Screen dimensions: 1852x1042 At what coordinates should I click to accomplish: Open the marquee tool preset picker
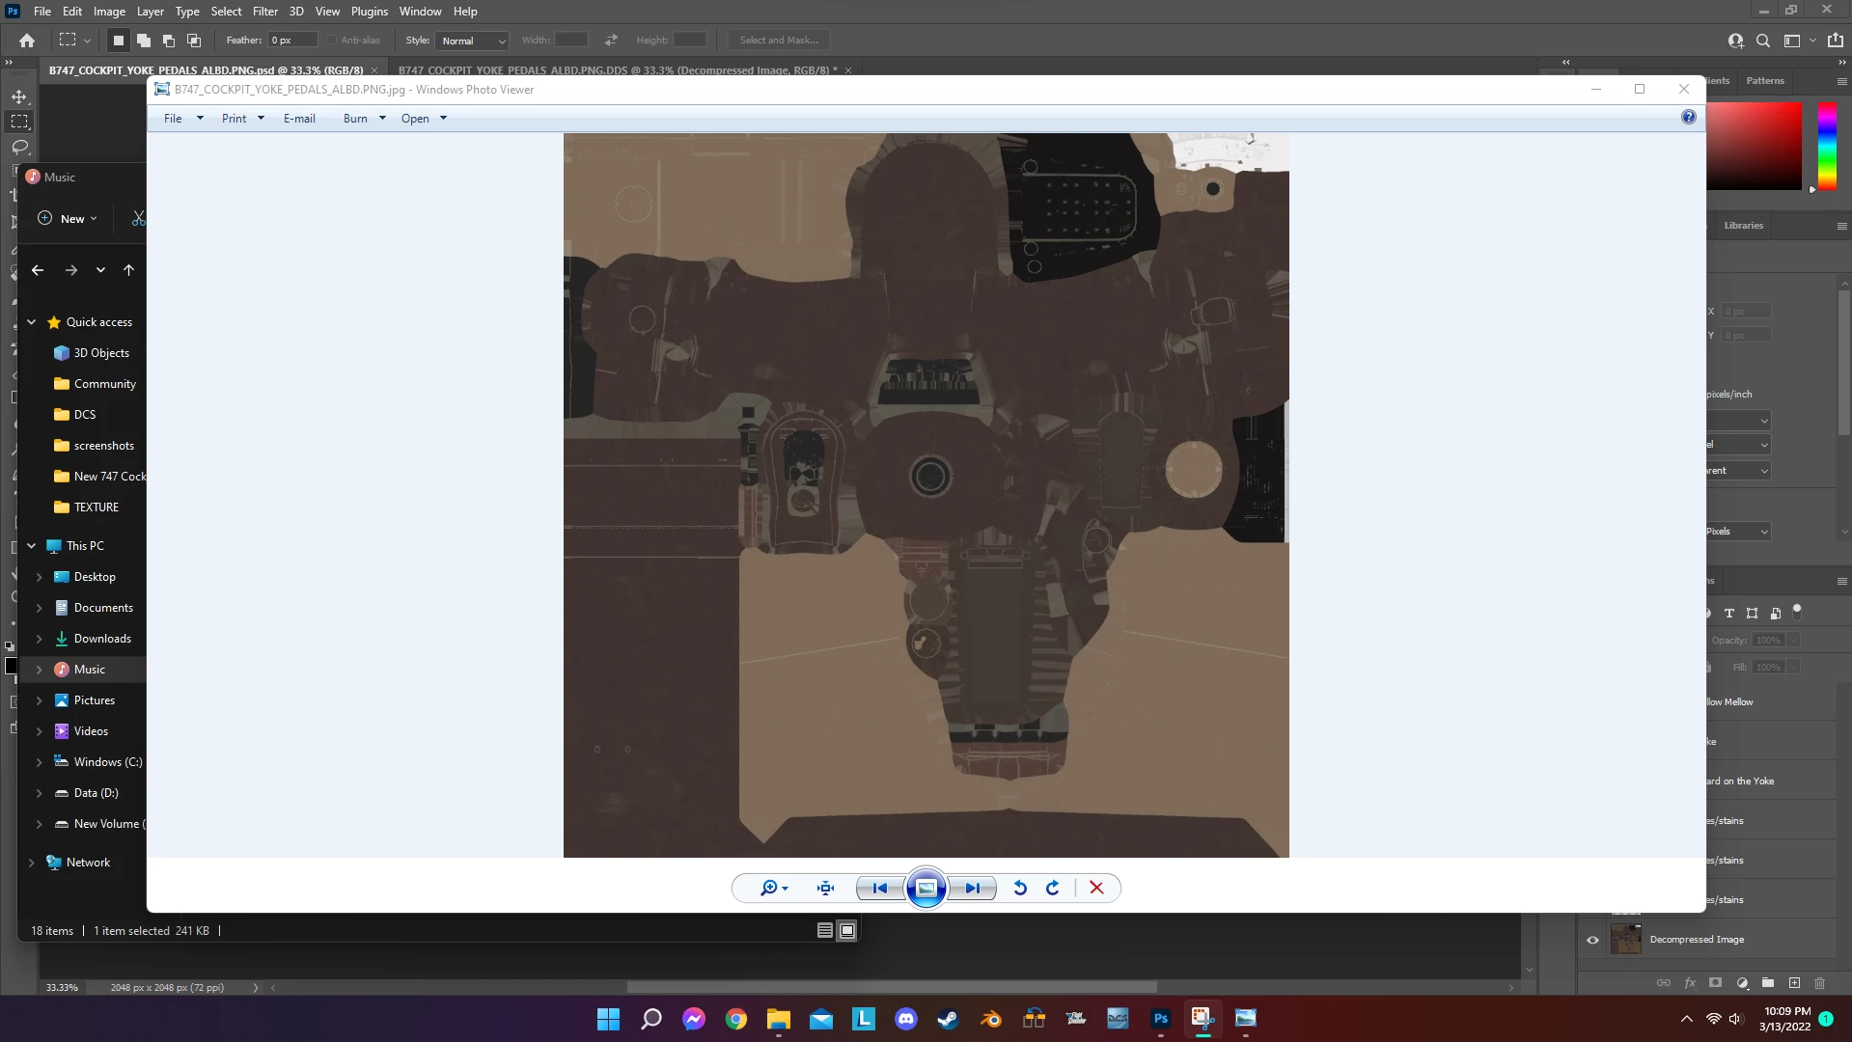74,41
